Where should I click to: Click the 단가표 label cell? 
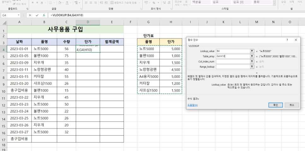point(148,36)
